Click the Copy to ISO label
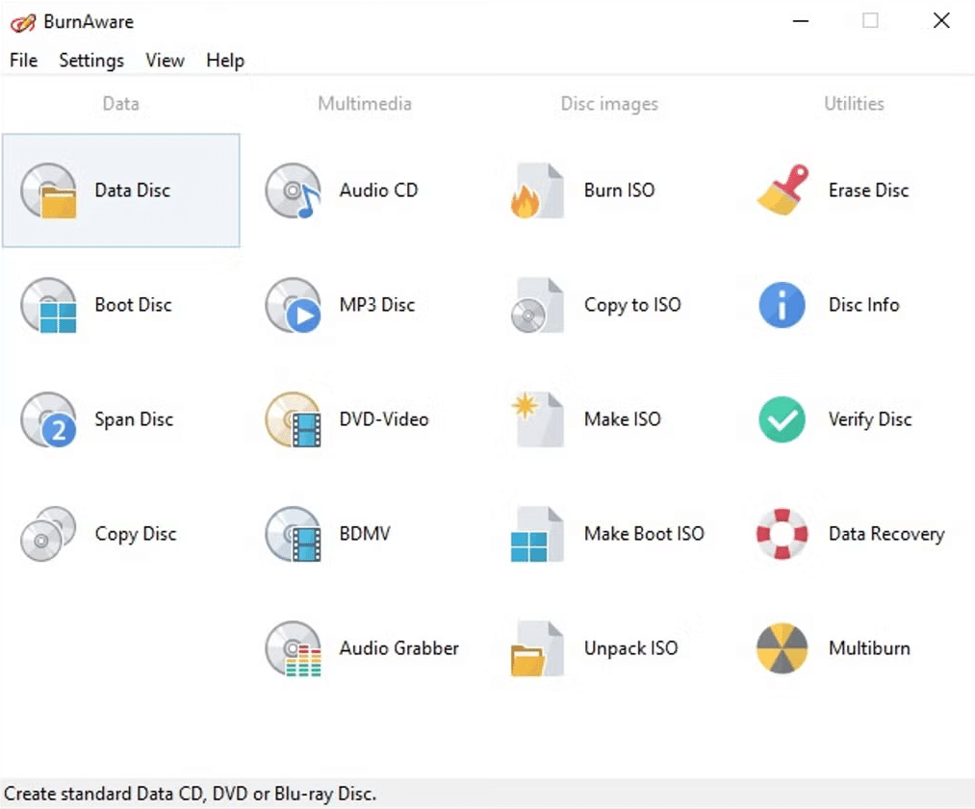975x809 pixels. coord(632,305)
